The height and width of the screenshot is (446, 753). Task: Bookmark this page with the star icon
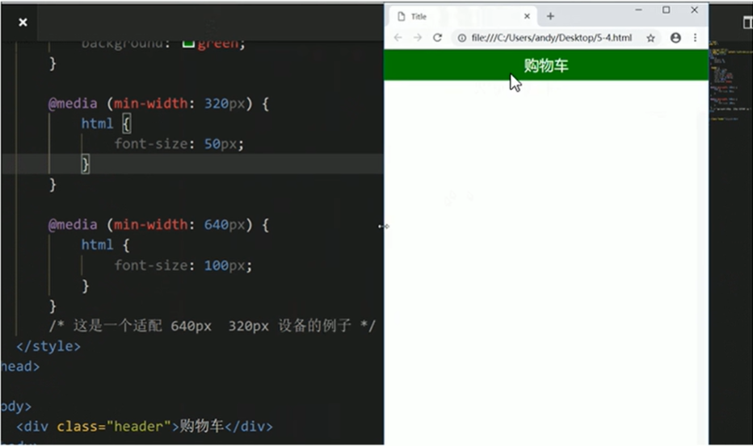650,38
